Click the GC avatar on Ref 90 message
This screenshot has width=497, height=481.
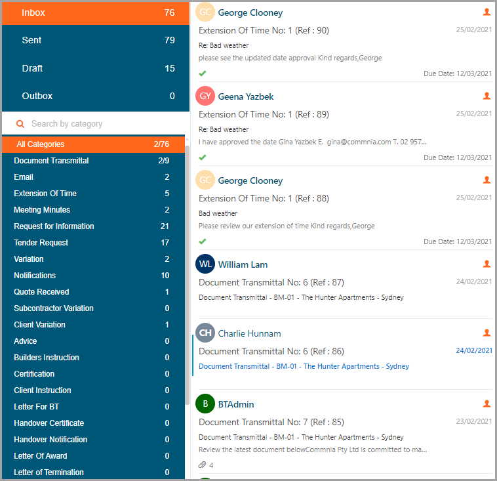[205, 12]
